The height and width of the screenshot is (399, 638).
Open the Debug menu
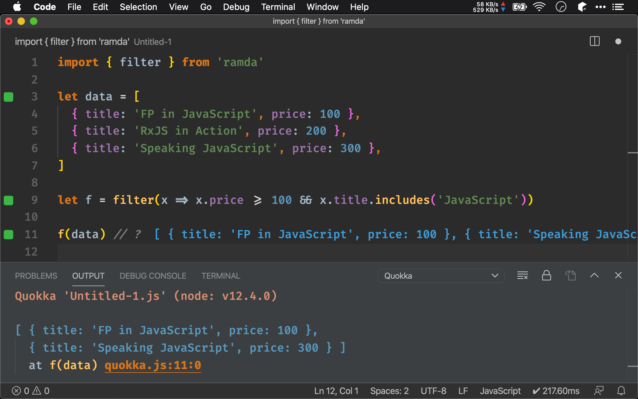(x=236, y=7)
